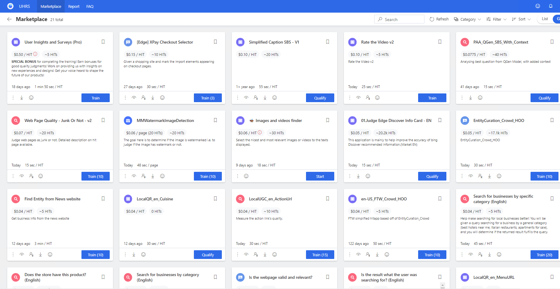This screenshot has height=289, width=560.
Task: Download icon on Find Entity from News card
Action: (x=41, y=254)
